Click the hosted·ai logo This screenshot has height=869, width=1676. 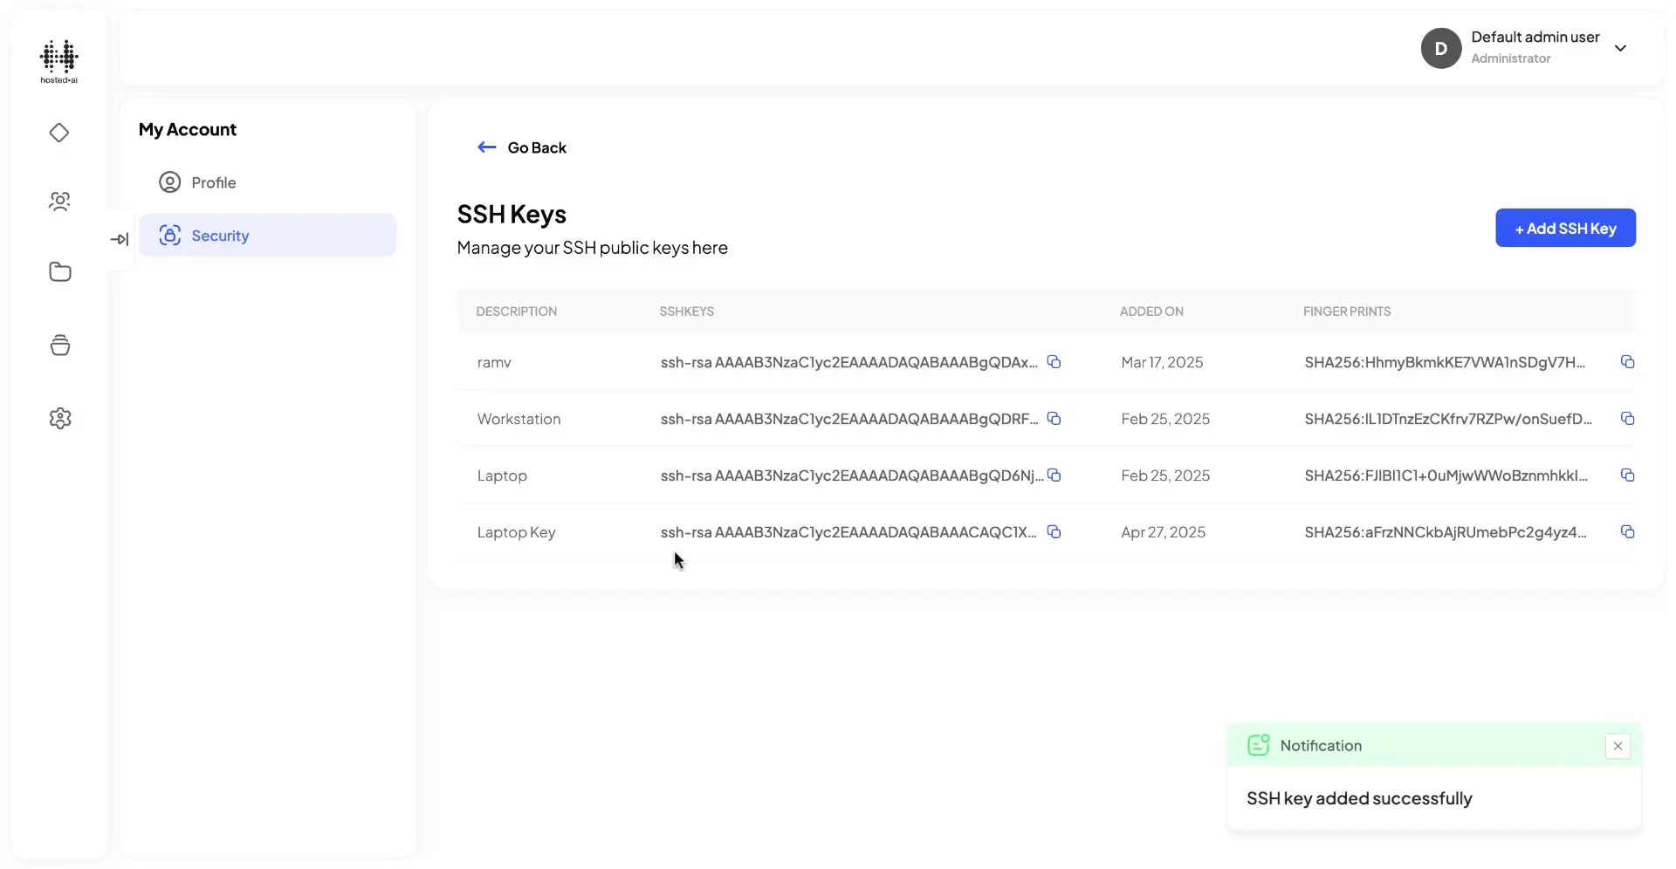(58, 61)
